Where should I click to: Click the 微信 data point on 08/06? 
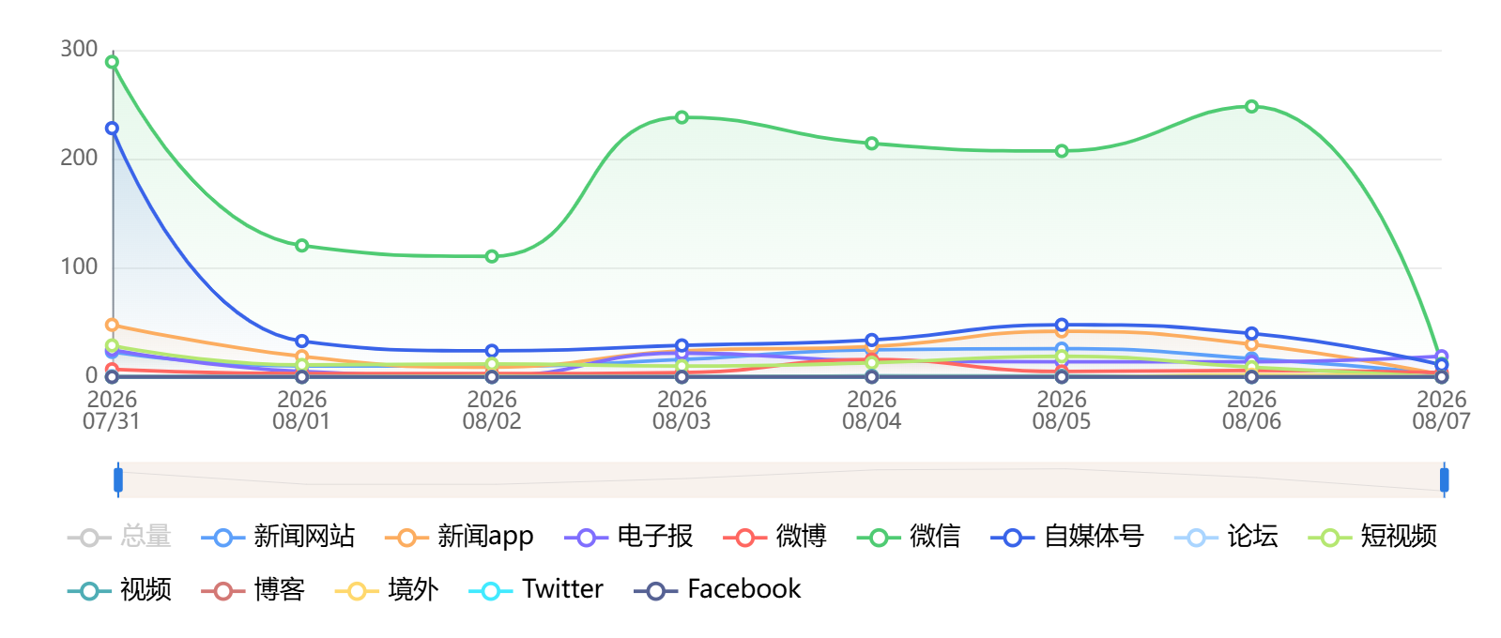(x=1251, y=107)
